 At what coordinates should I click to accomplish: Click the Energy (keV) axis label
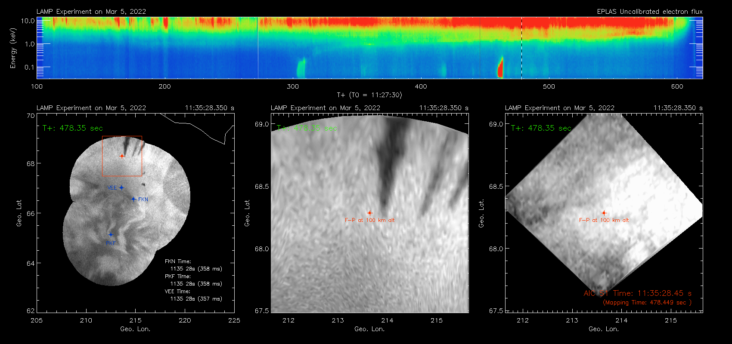pos(13,48)
